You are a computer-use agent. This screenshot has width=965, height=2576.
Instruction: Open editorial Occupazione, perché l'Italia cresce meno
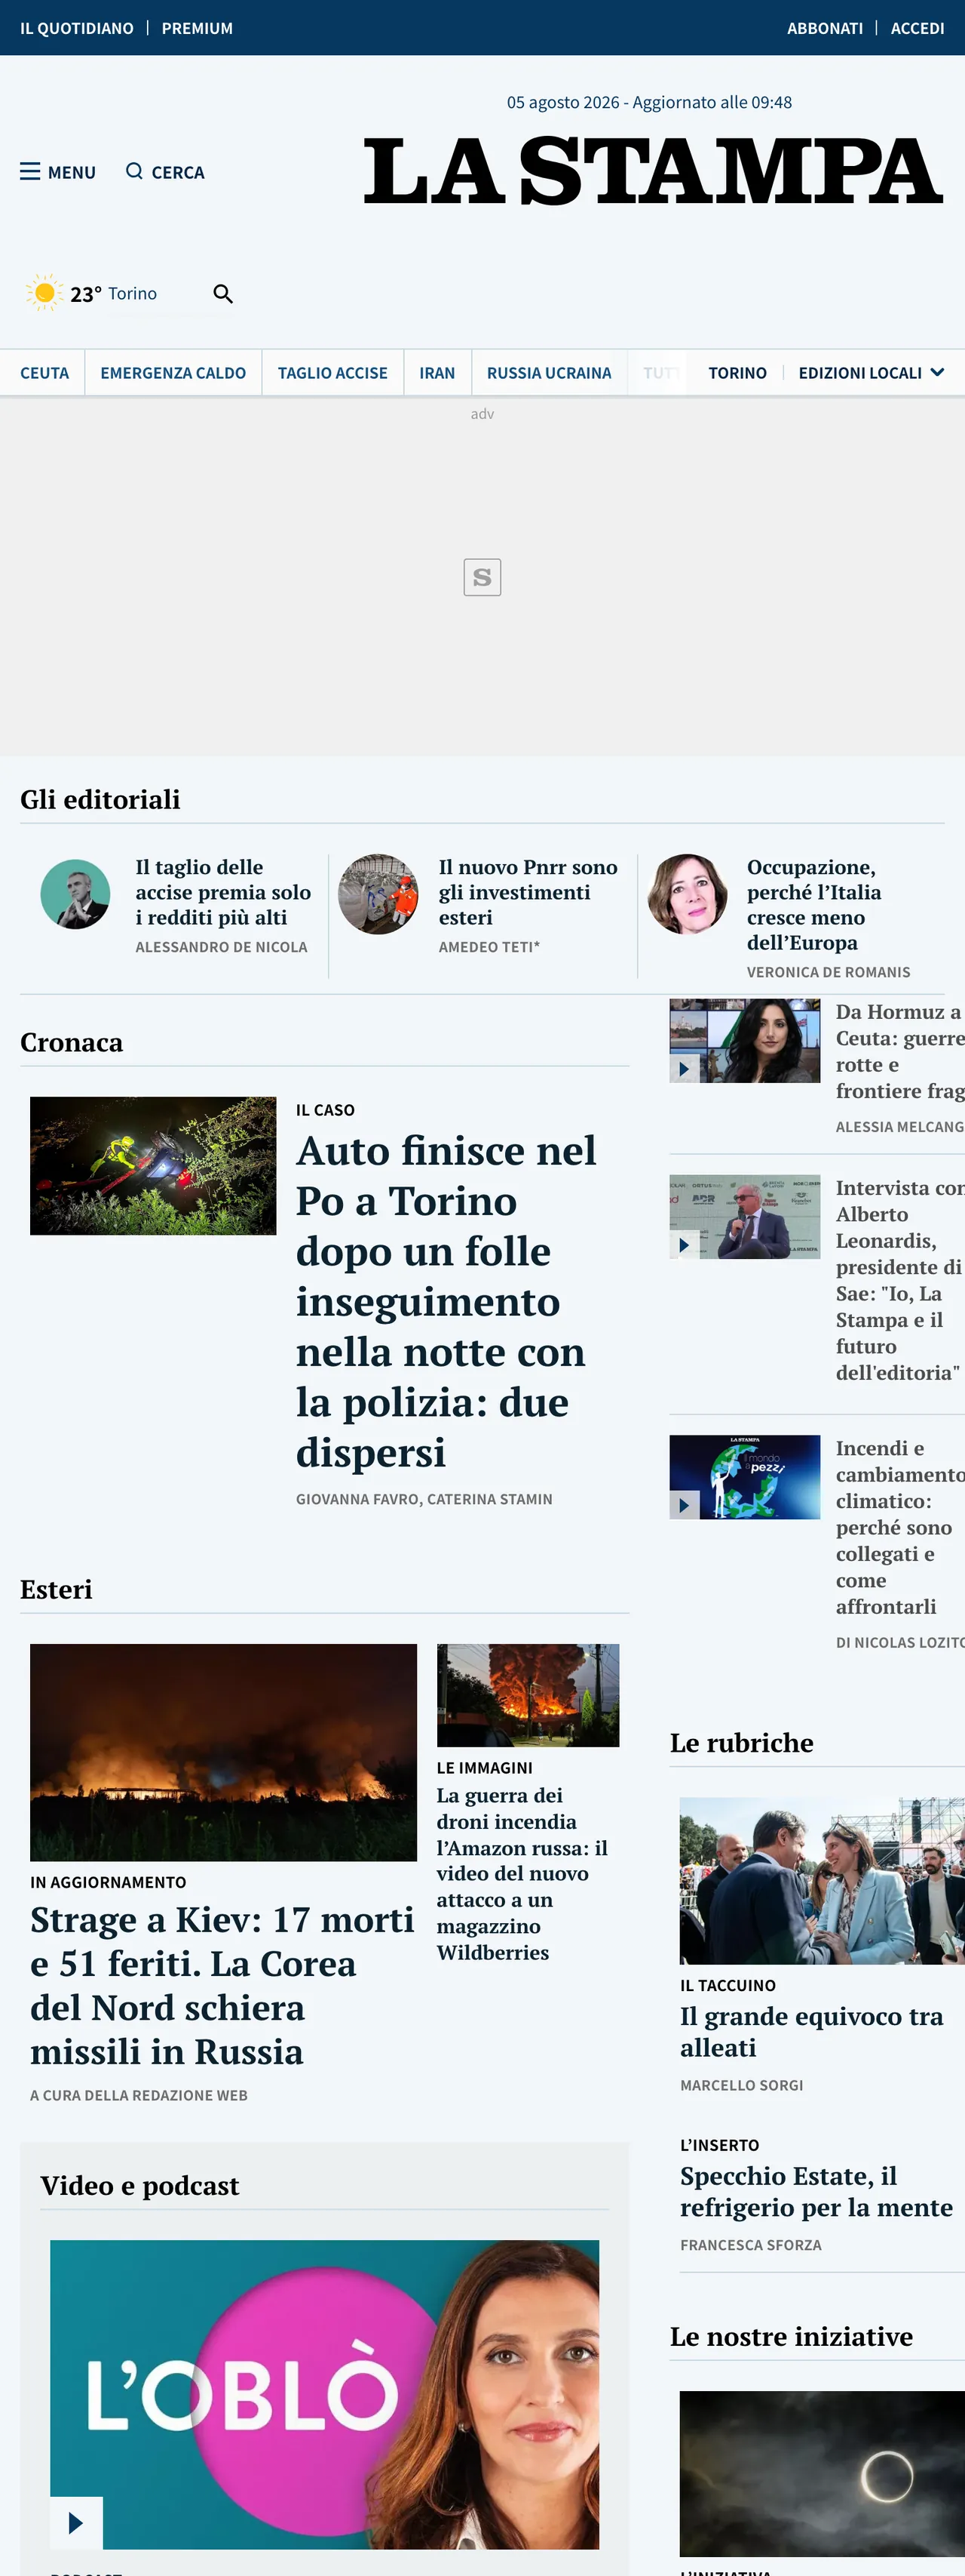pos(814,904)
